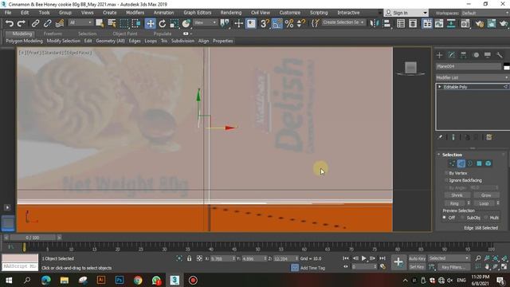Open the Graph Editors menu

coord(197,13)
